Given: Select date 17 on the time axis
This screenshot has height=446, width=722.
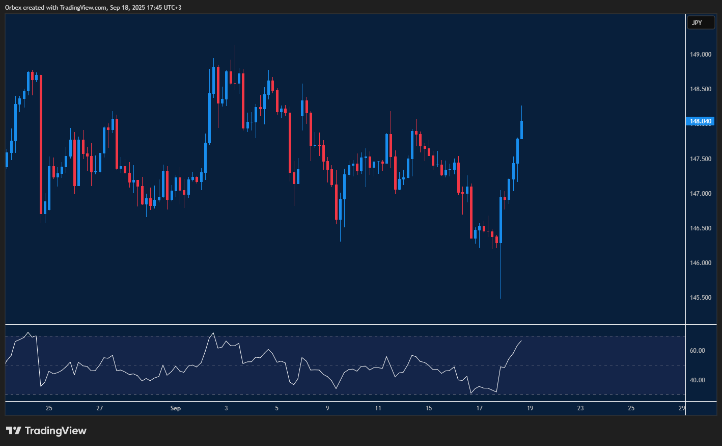Looking at the screenshot, I should tap(479, 408).
